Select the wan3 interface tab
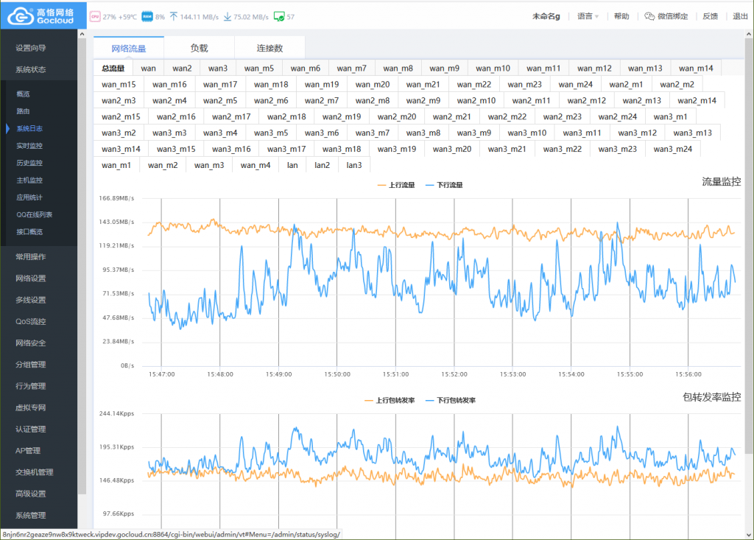The width and height of the screenshot is (754, 540). coord(217,69)
